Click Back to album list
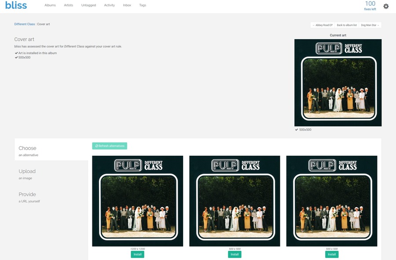Screen dimensions: 396x260 [347, 25]
